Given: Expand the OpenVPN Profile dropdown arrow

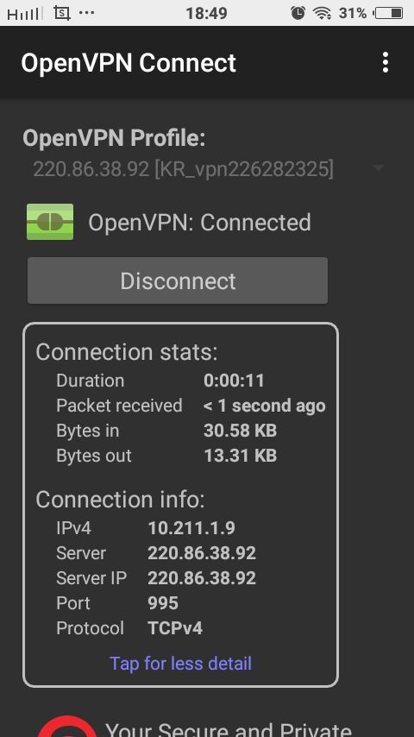Looking at the screenshot, I should tap(379, 167).
